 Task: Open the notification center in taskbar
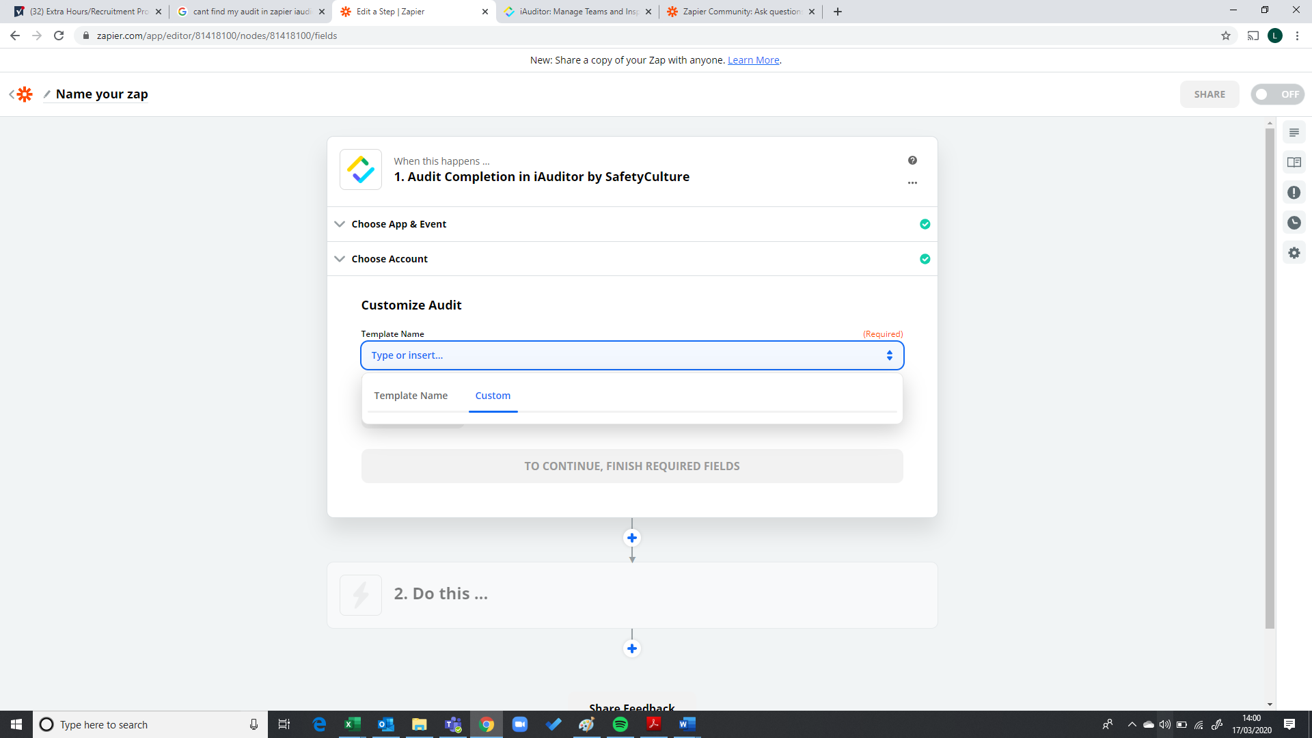coord(1289,724)
